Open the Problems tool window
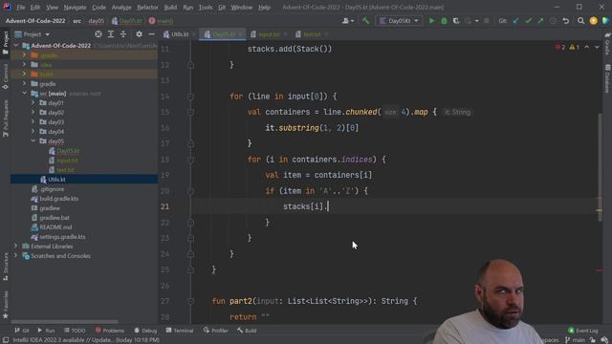 tap(110, 331)
